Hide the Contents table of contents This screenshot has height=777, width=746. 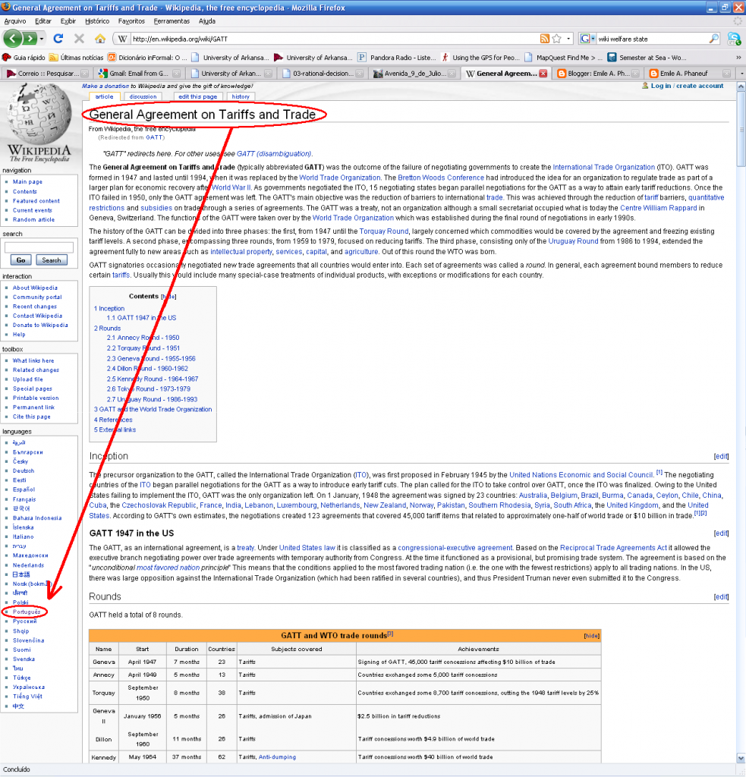[x=170, y=297]
